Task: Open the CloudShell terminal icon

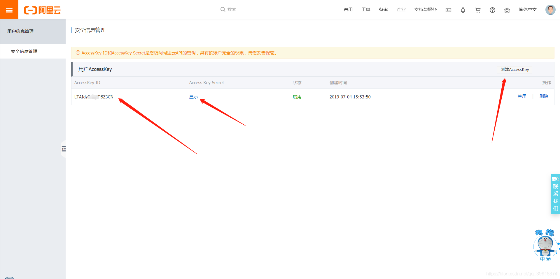Action: point(448,10)
